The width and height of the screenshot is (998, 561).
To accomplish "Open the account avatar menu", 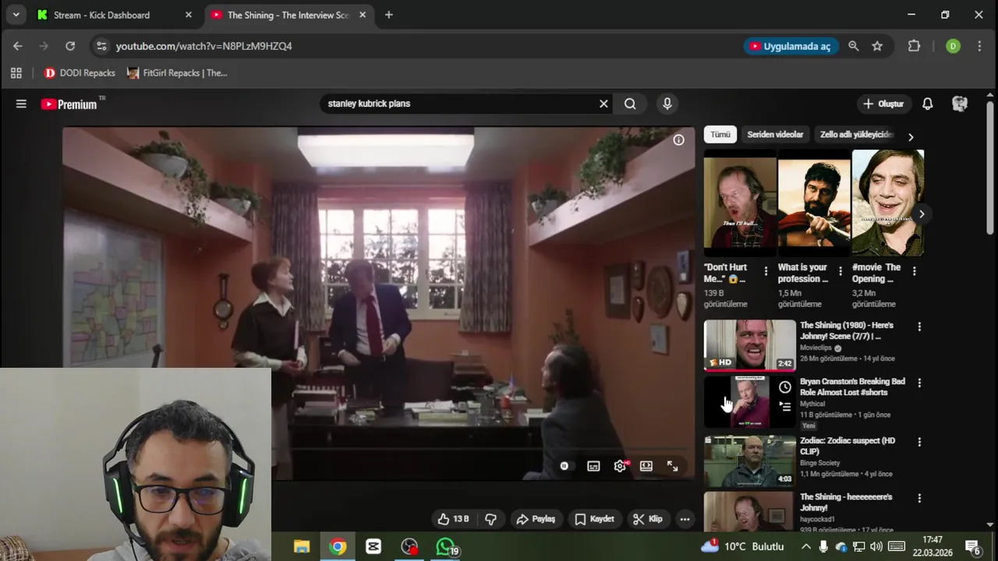I will (960, 104).
